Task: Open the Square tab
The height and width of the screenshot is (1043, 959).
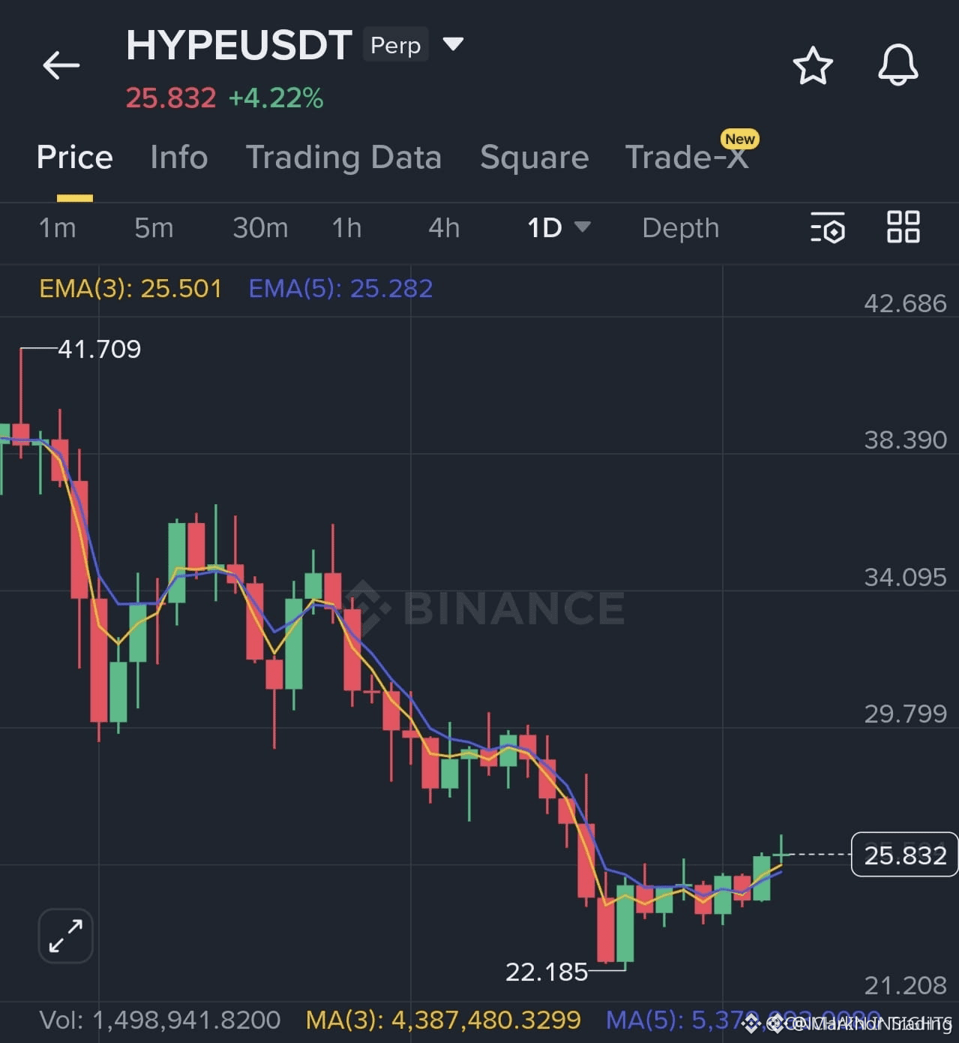Action: coord(535,158)
